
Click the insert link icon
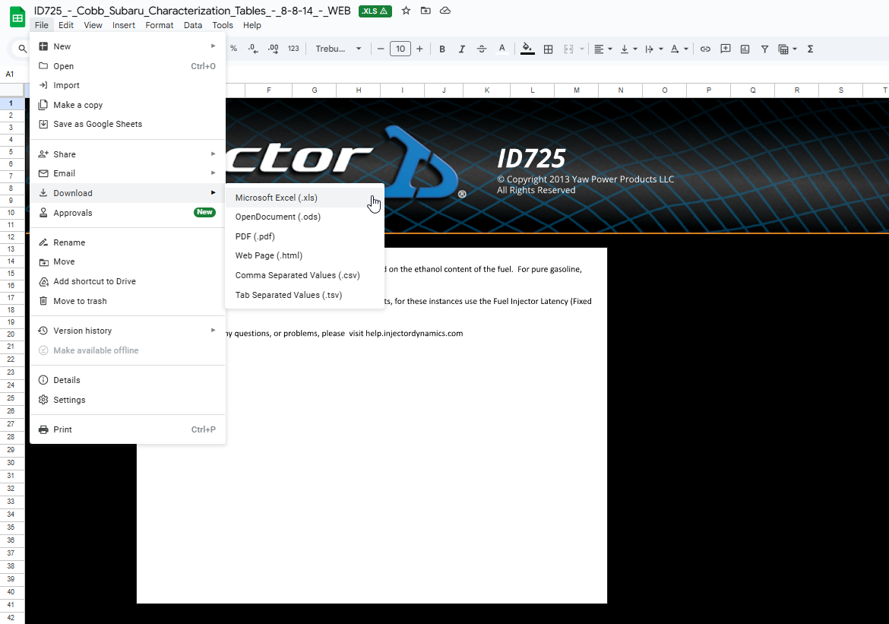[704, 49]
